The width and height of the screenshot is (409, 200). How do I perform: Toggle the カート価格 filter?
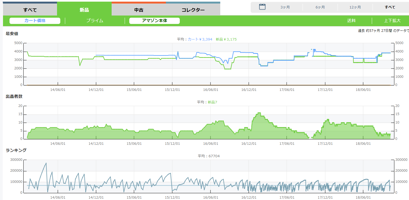(35, 21)
